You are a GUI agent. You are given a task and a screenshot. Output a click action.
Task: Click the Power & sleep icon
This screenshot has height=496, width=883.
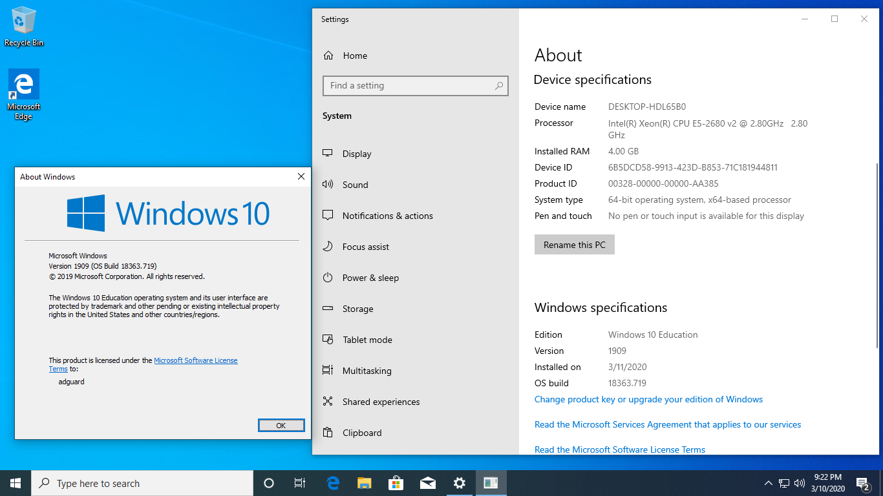328,278
